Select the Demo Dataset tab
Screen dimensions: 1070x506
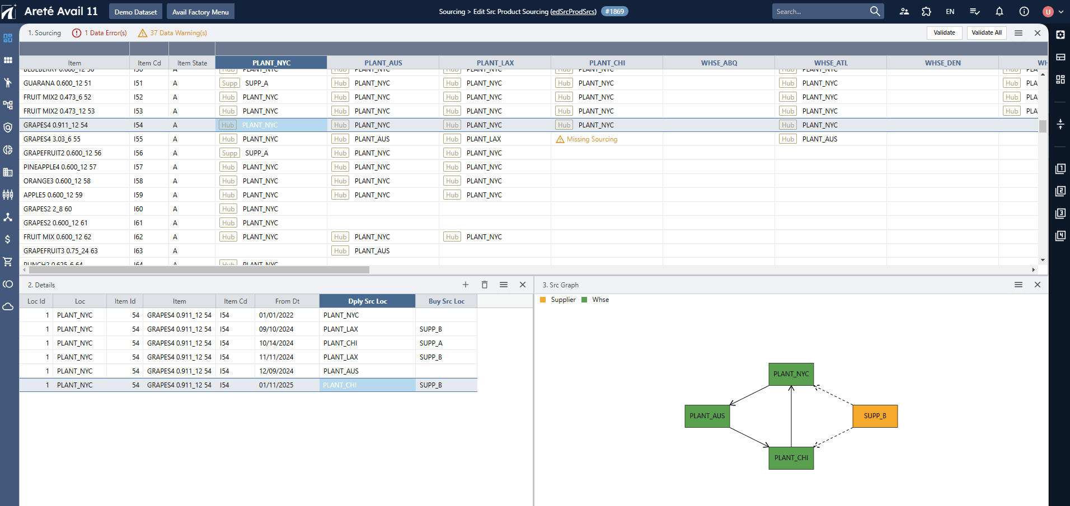pos(135,12)
